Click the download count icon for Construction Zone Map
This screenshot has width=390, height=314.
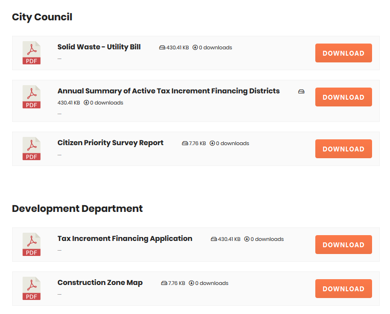point(191,283)
